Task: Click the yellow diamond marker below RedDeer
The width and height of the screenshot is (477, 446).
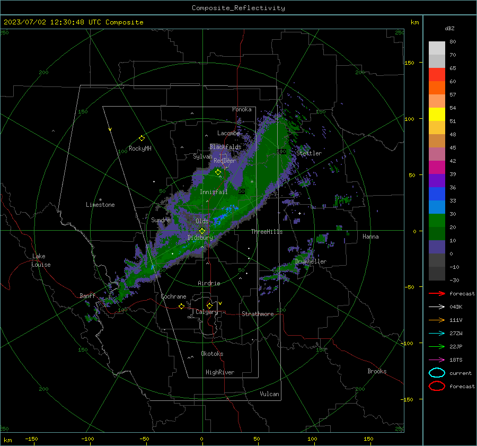Action: (x=218, y=172)
